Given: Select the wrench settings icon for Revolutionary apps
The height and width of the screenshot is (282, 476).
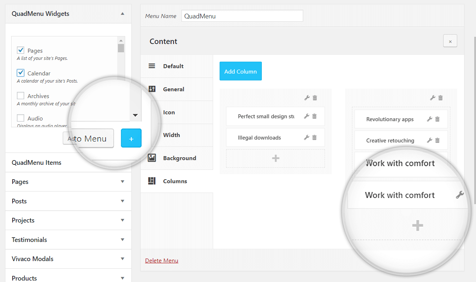Looking at the screenshot, I should click(429, 119).
